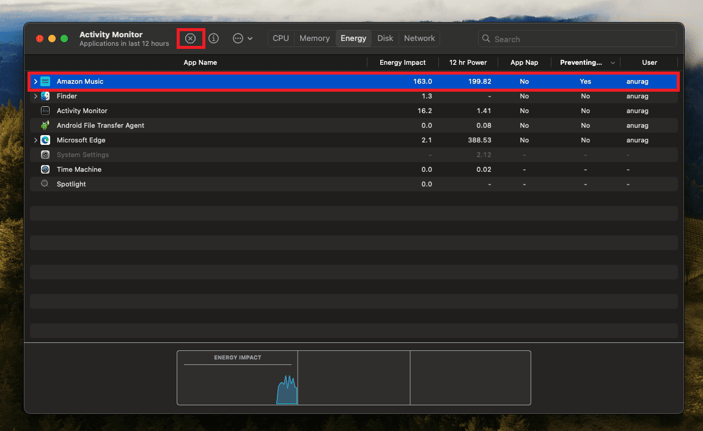Click the System Settings gear icon
The image size is (703, 431).
[45, 155]
